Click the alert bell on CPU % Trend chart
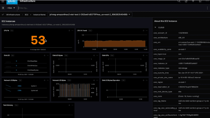This screenshot has width=210, height=118. 144,30
